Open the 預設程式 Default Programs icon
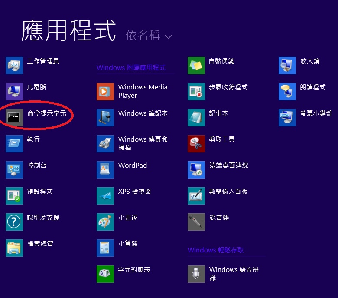This screenshot has height=298, width=338. pyautogui.click(x=14, y=196)
